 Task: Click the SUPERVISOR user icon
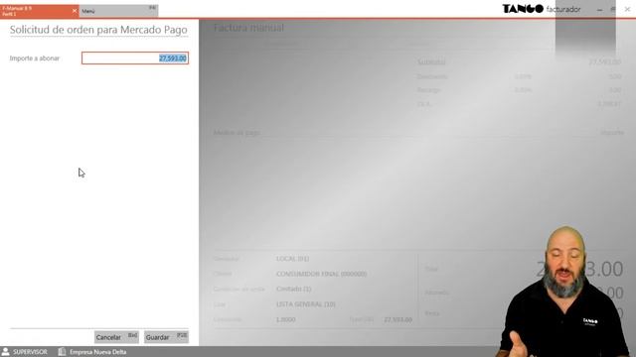5,352
